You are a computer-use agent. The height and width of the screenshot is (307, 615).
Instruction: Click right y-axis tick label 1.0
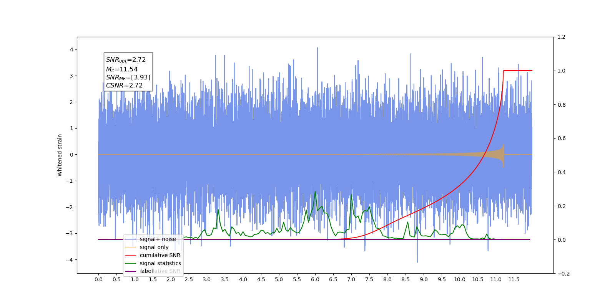tap(561, 71)
